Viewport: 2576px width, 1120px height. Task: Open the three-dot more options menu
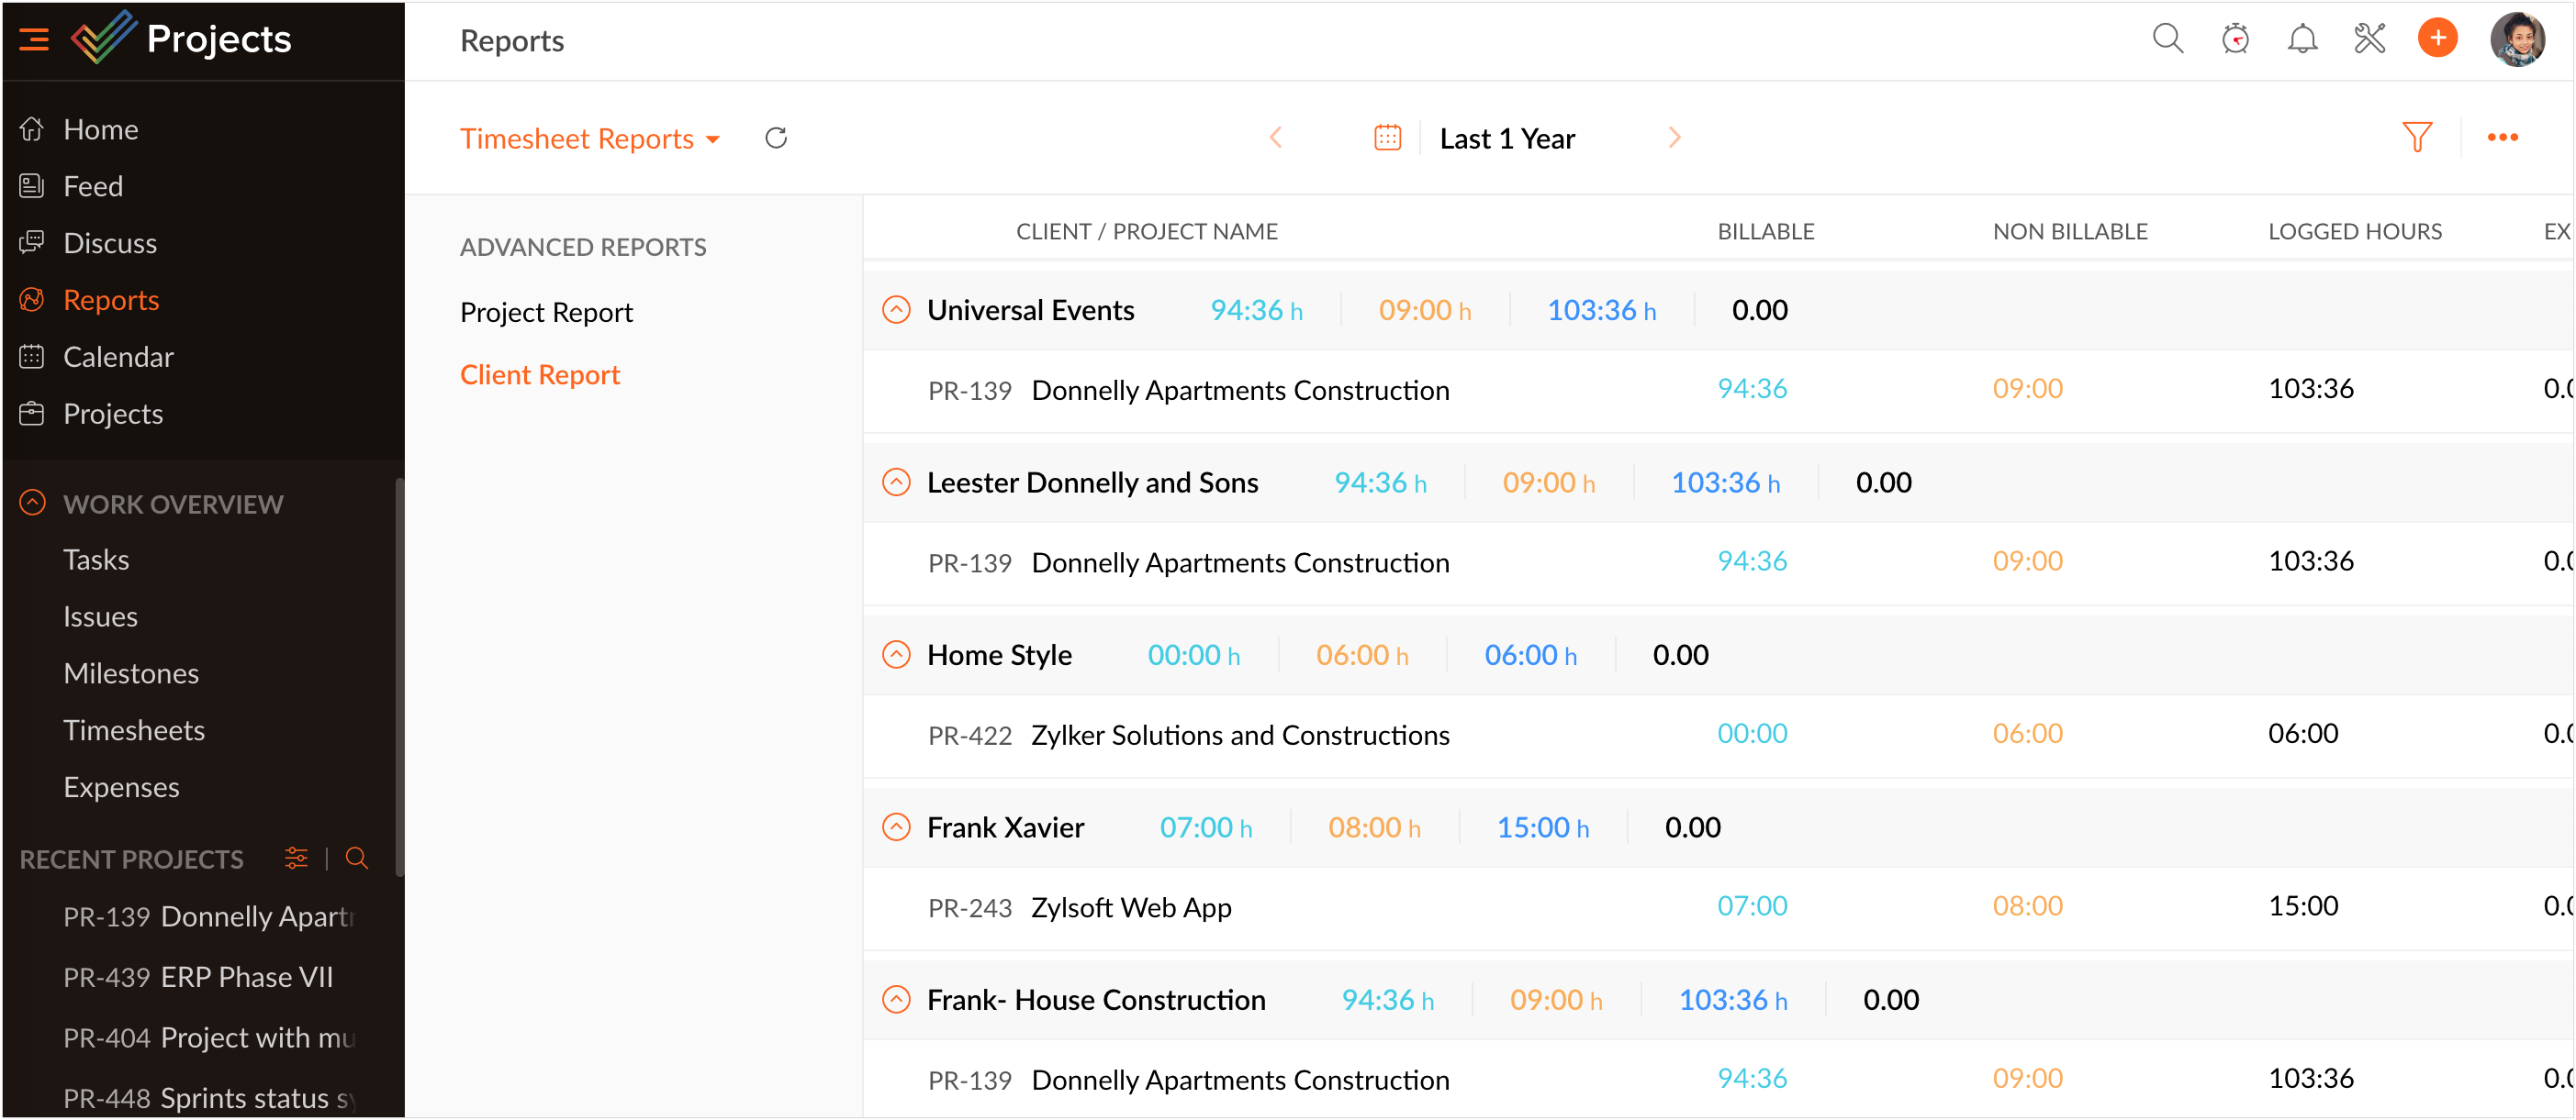(2502, 138)
